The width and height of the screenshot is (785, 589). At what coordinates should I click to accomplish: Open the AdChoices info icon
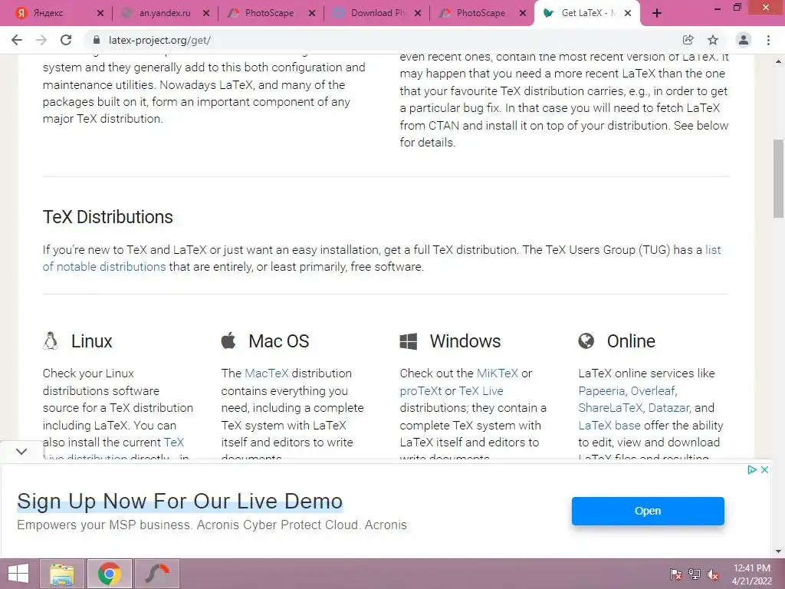point(751,470)
